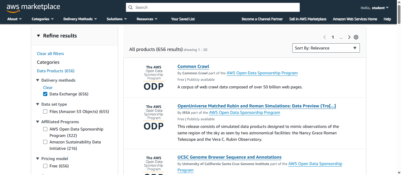Open the Delivery Methods menu

pyautogui.click(x=80, y=19)
